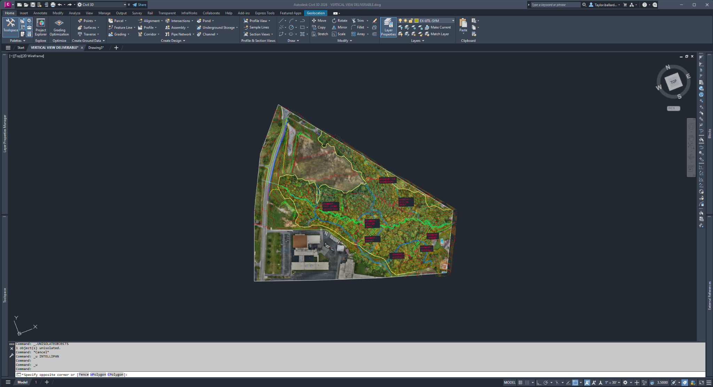The height and width of the screenshot is (387, 713).
Task: Click in the keyword search field
Action: pyautogui.click(x=556, y=5)
